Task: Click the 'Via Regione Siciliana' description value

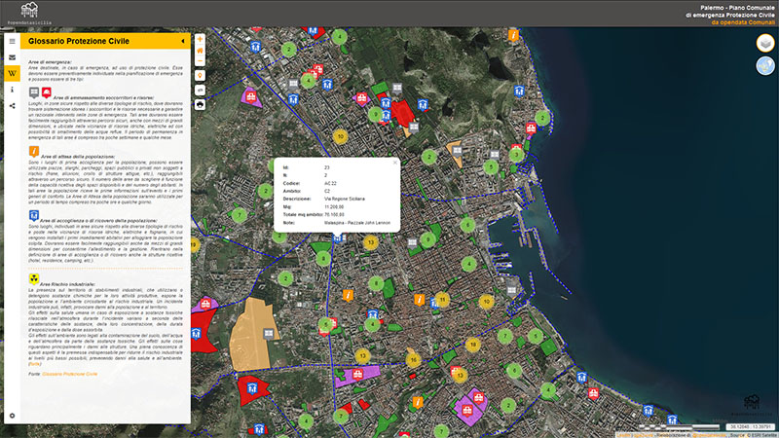Action: point(345,199)
